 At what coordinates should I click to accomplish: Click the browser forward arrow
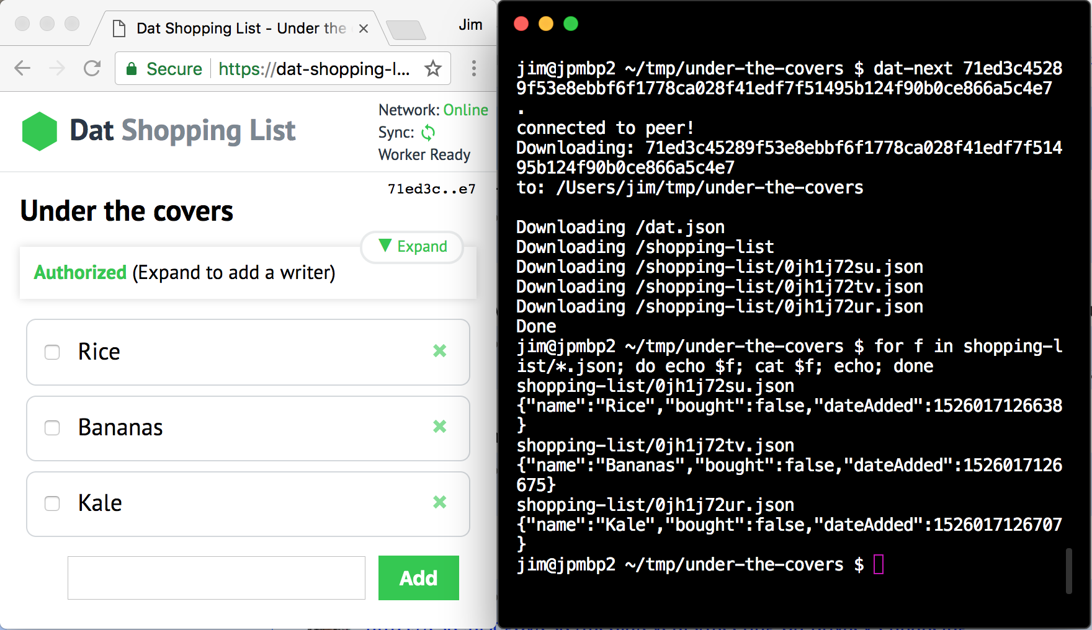point(57,68)
